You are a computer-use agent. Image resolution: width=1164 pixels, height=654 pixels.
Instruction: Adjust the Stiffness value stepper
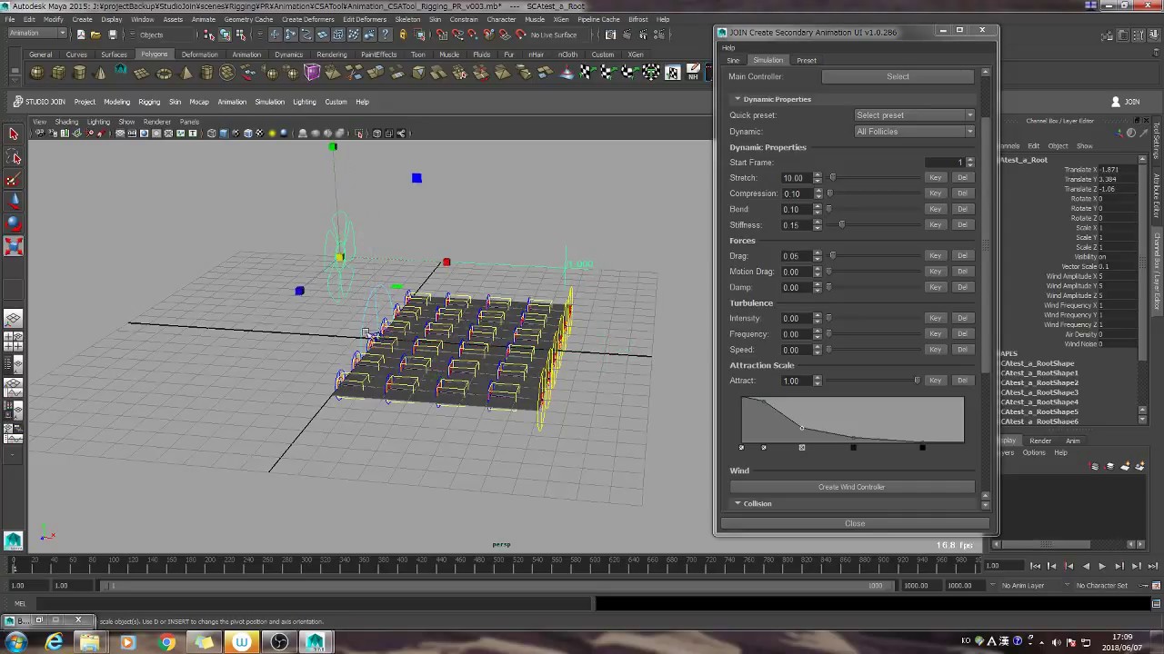pyautogui.click(x=818, y=225)
